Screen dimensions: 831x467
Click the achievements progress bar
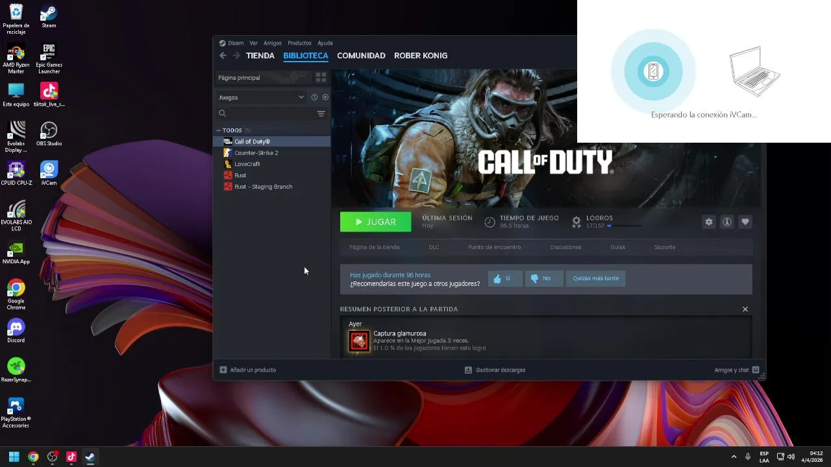pyautogui.click(x=624, y=226)
